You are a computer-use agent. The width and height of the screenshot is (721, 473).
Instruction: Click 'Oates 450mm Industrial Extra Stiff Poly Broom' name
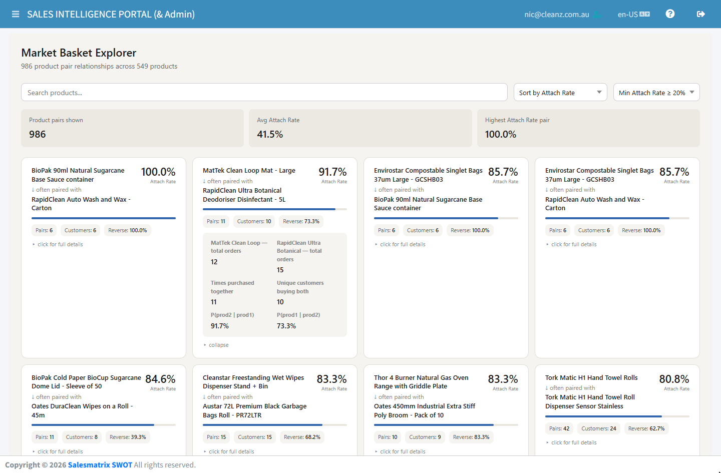pyautogui.click(x=425, y=411)
